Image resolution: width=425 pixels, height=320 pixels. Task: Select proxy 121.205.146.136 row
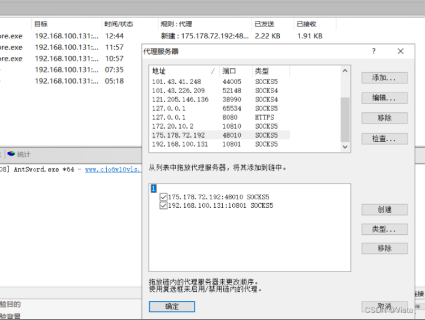click(x=220, y=100)
